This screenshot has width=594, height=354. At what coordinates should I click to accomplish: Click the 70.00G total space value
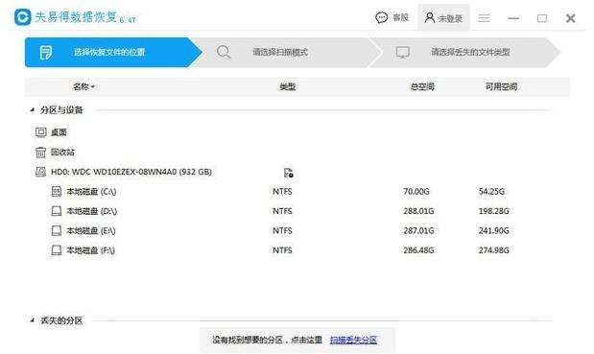click(x=416, y=192)
